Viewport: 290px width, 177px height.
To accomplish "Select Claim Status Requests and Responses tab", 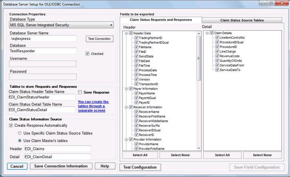I will coord(161,20).
